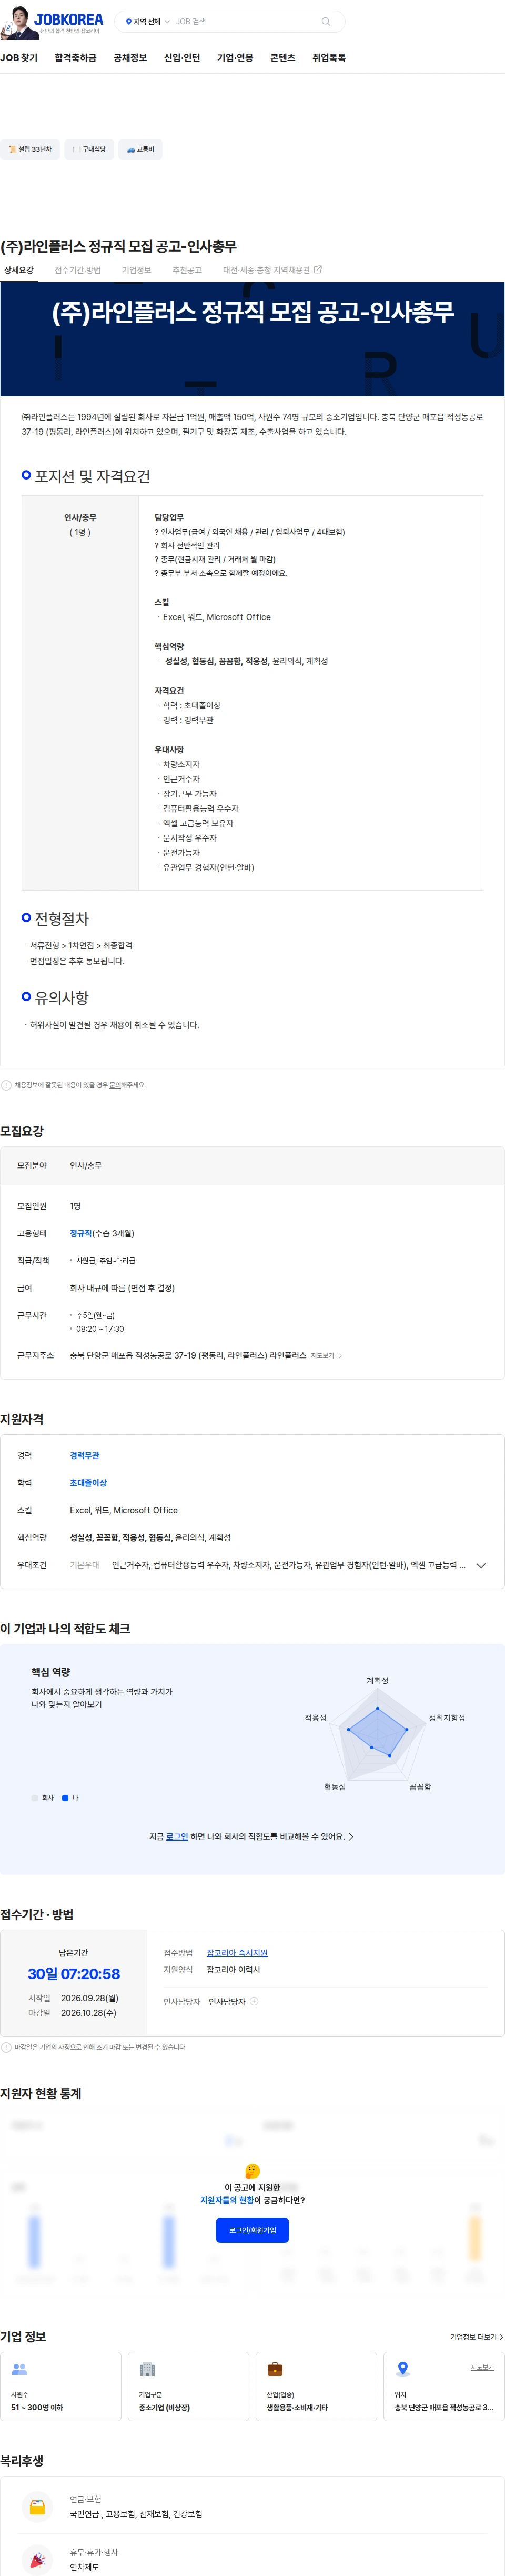This screenshot has height=2576, width=505.
Task: Open the 신입·인턴 menu
Action: pos(182,58)
